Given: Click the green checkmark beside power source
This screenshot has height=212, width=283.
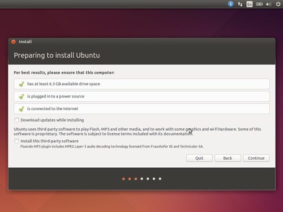Looking at the screenshot, I should [22, 96].
